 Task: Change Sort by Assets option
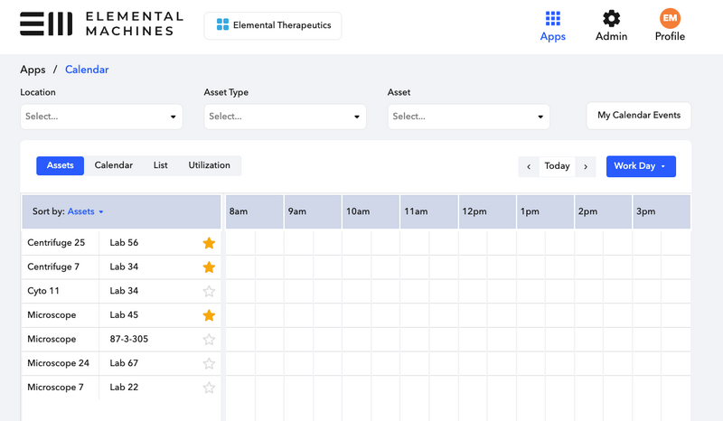[86, 211]
